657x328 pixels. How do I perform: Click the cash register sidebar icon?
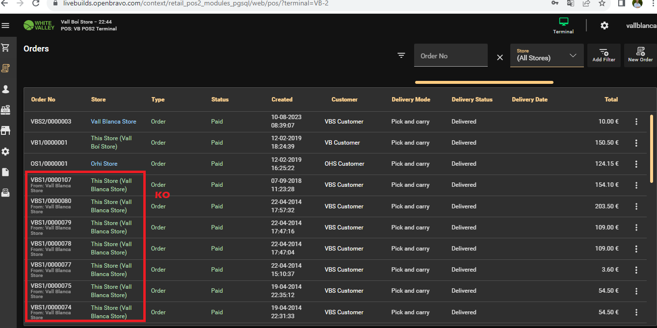(5, 110)
